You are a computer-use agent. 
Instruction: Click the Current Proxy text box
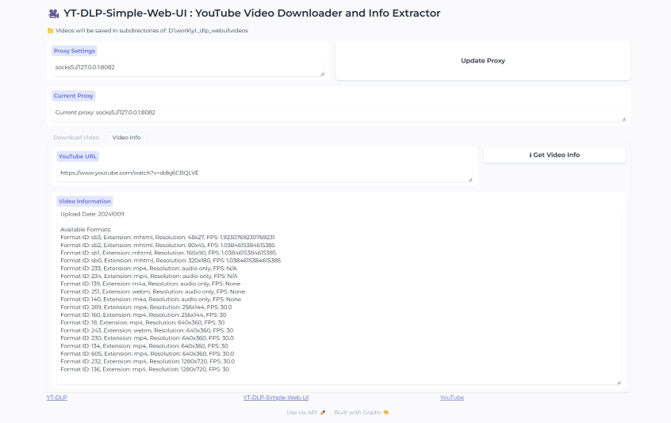pyautogui.click(x=339, y=112)
